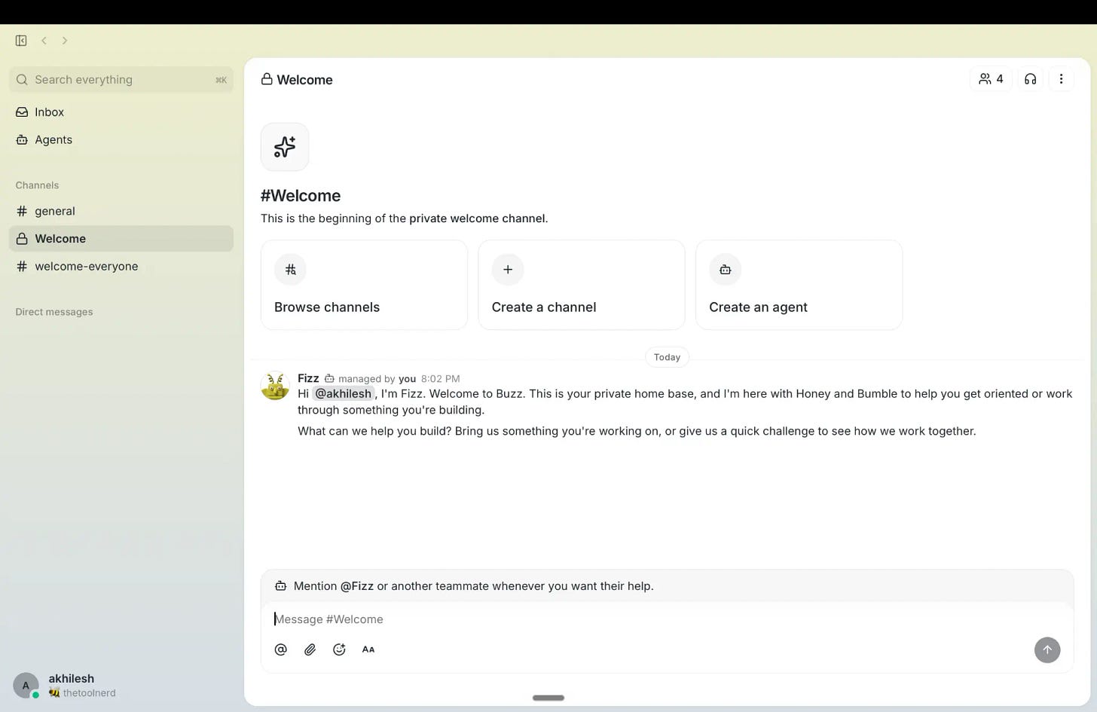Click the @akhilesh mention in message

pyautogui.click(x=343, y=394)
